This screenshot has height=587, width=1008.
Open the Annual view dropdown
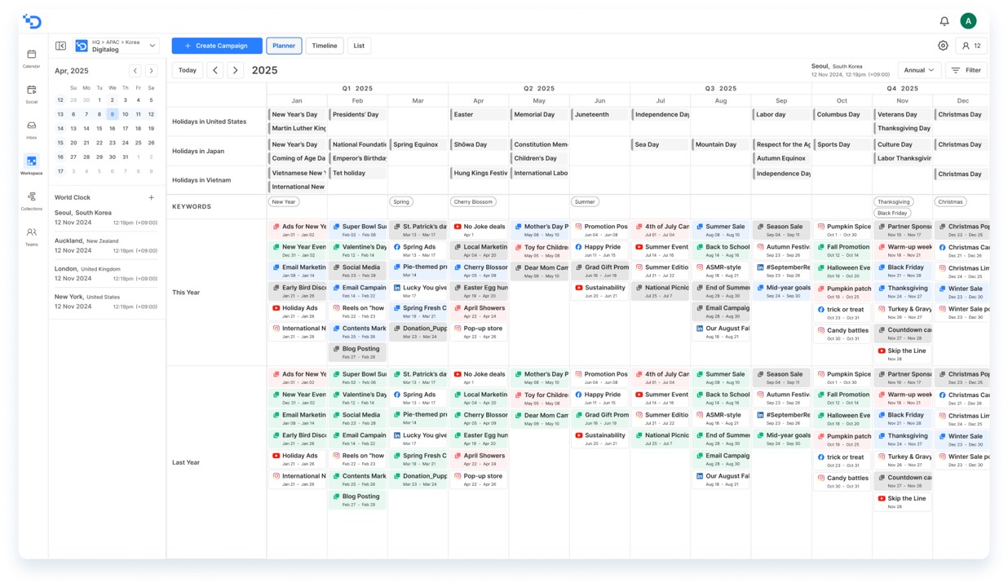[x=919, y=70]
